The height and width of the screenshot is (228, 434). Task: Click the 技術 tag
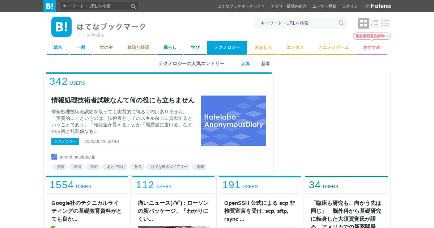[x=93, y=167]
